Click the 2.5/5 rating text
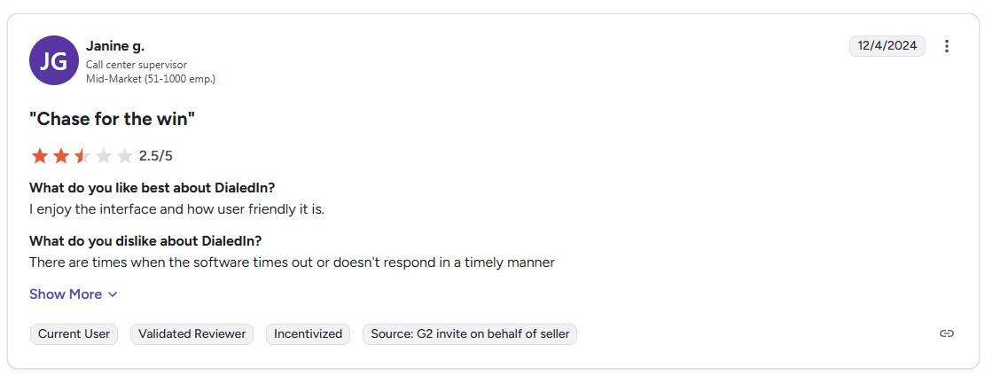The width and height of the screenshot is (985, 376). coord(156,156)
